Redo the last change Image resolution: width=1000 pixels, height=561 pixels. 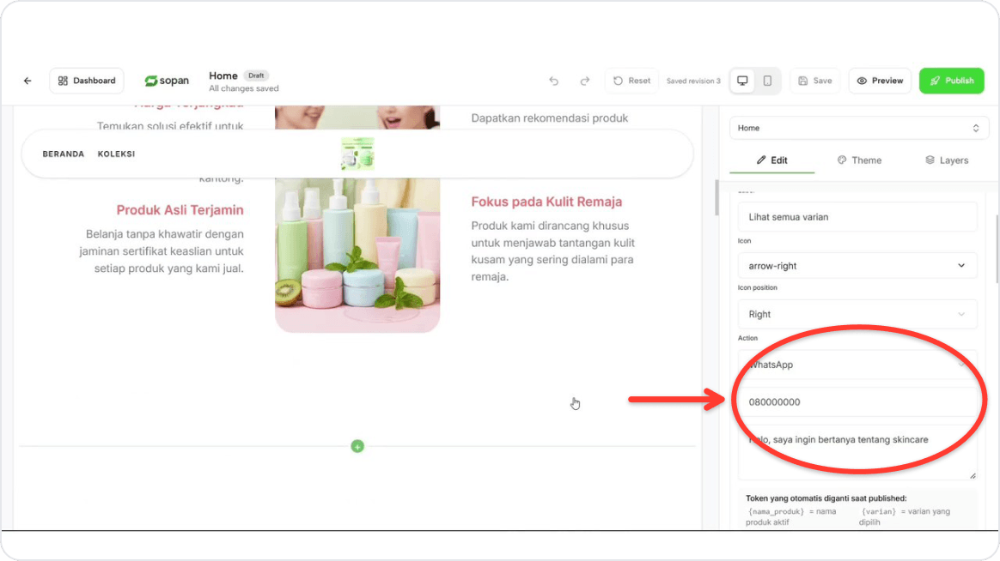(585, 81)
